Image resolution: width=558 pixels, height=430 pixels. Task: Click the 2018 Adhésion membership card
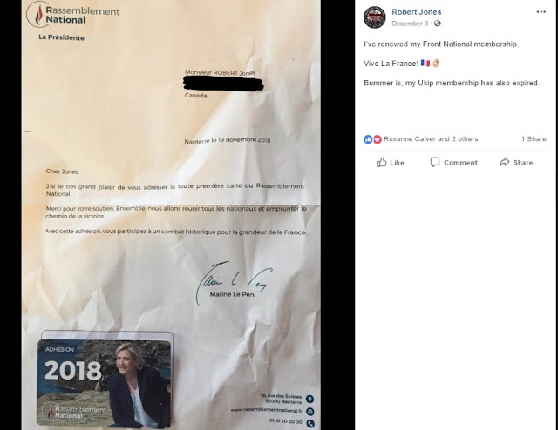tap(104, 384)
